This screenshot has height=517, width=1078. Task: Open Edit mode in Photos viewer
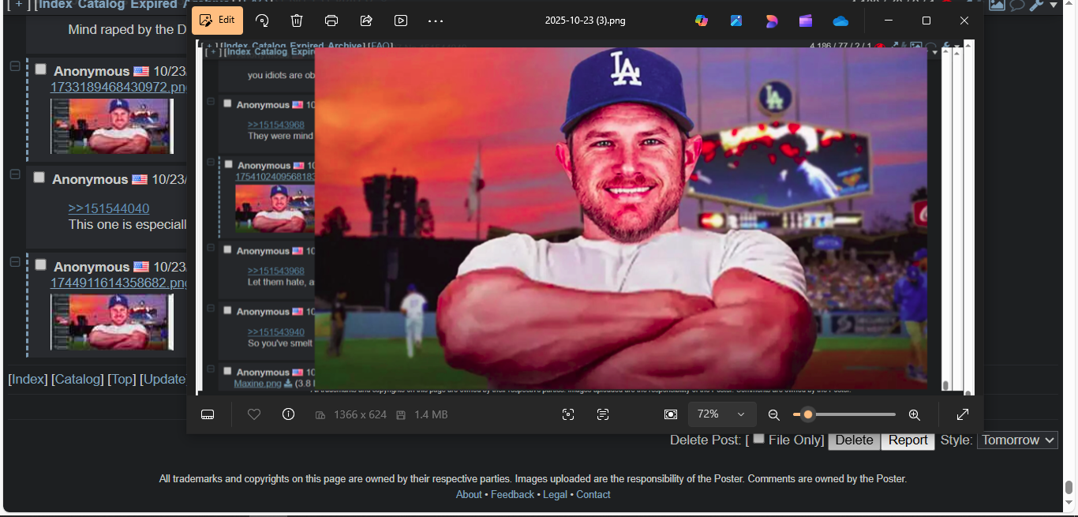[x=217, y=21]
